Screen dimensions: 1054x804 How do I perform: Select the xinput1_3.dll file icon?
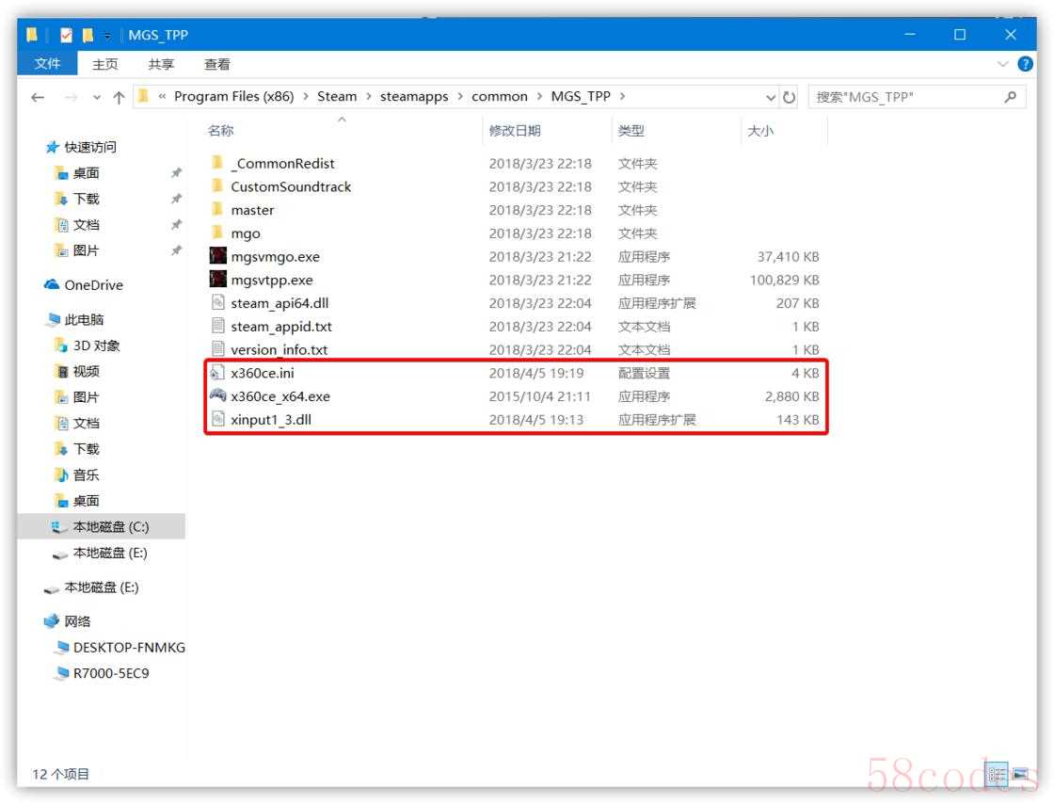[217, 420]
